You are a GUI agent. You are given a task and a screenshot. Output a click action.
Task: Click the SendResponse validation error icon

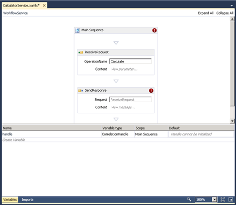coord(151,91)
